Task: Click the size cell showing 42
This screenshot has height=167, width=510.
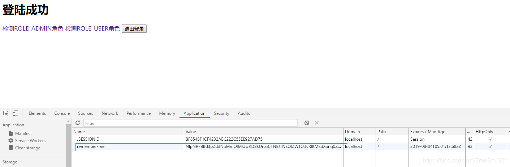Action: [x=470, y=139]
